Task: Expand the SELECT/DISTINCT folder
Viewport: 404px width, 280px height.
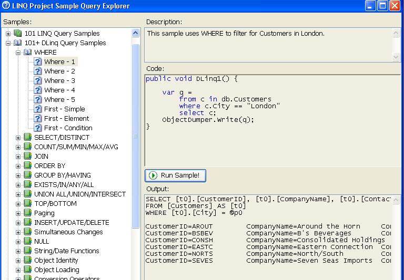Action: 18,138
